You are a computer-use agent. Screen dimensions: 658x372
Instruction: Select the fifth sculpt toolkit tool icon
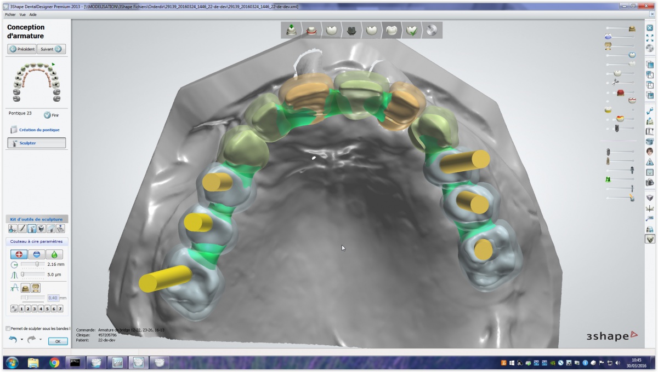51,229
